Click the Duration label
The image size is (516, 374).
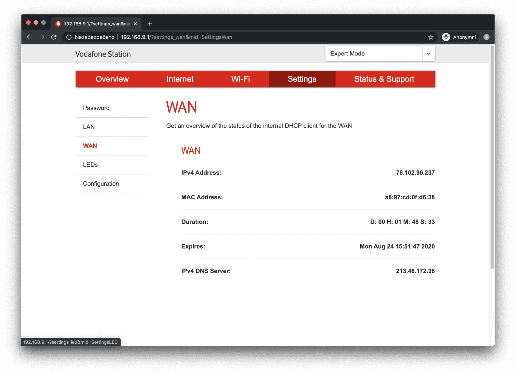195,222
